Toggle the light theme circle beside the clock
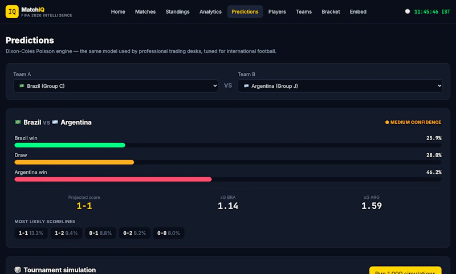Image resolution: width=456 pixels, height=274 pixels. (x=408, y=11)
